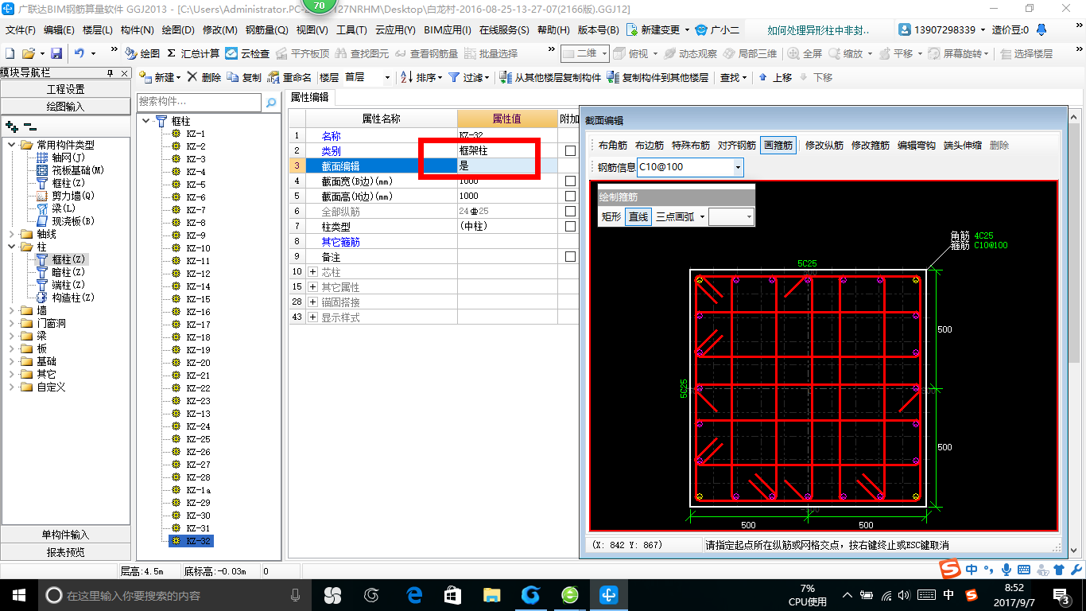This screenshot has width=1086, height=611.
Task: Switch to 属性编辑 tab
Action: pos(310,97)
